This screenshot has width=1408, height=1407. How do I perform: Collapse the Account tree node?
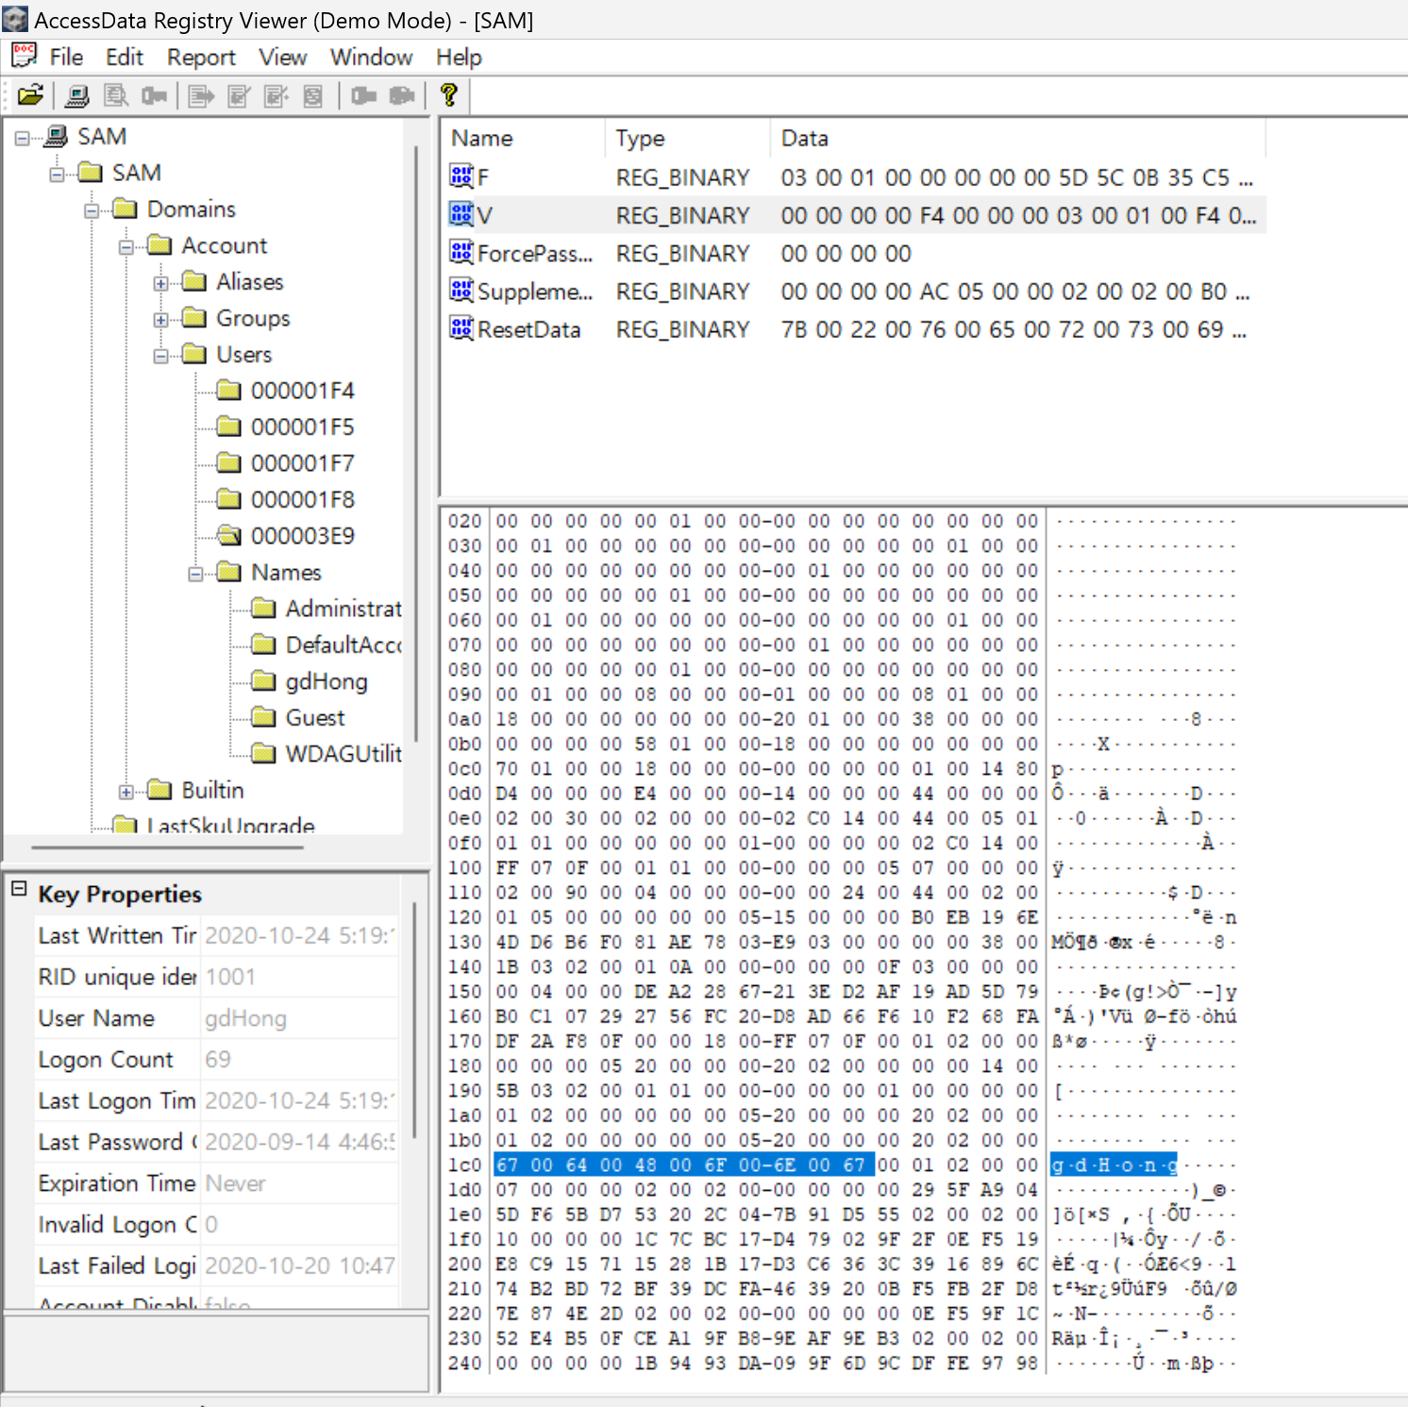pyautogui.click(x=126, y=246)
